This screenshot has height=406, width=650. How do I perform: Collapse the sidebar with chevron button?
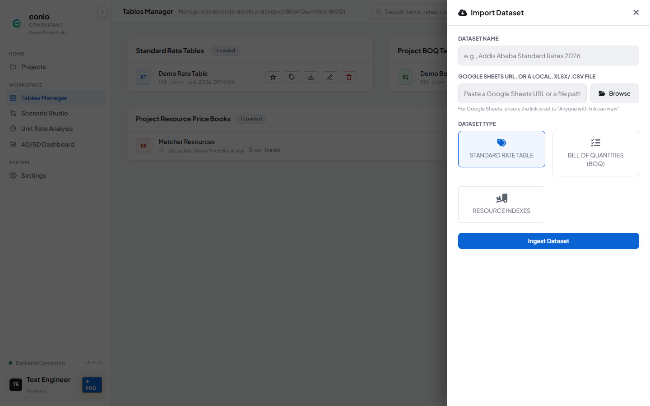coord(102,12)
